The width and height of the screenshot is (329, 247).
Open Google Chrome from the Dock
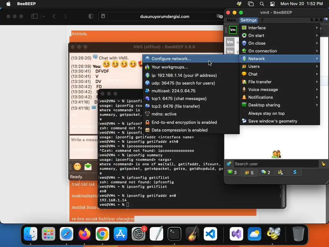[x=102, y=233]
